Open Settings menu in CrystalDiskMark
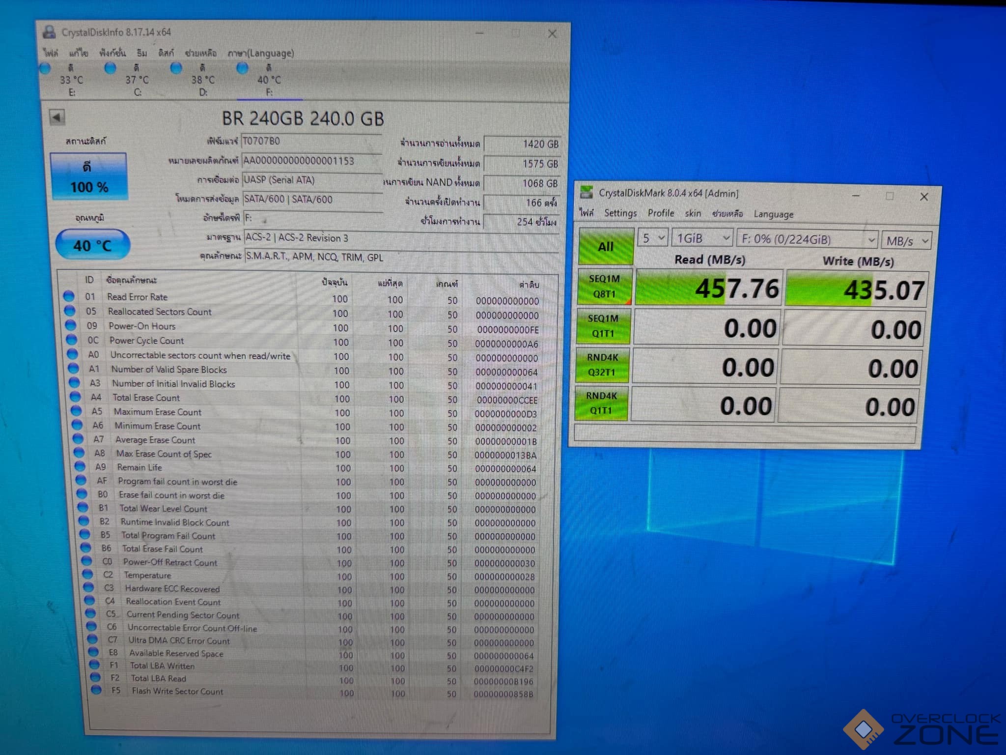1006x755 pixels. pos(620,213)
